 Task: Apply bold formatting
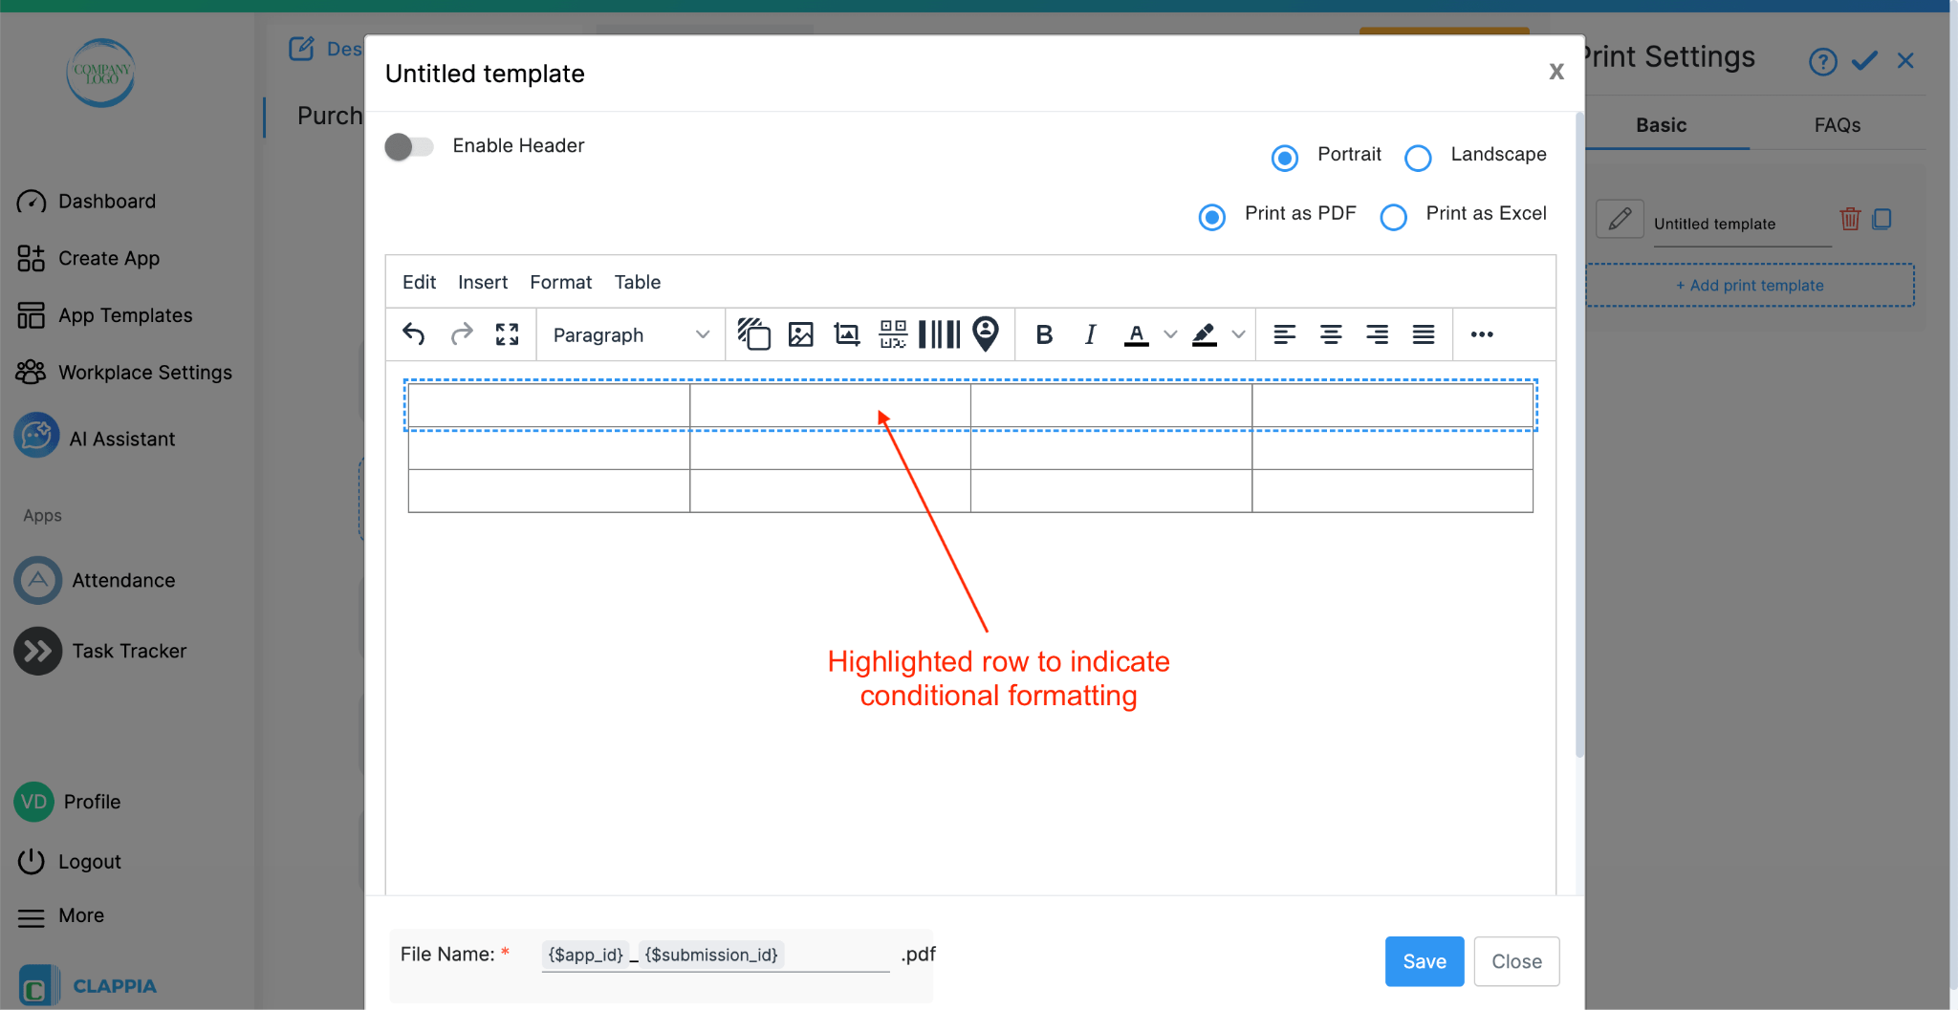tap(1044, 334)
